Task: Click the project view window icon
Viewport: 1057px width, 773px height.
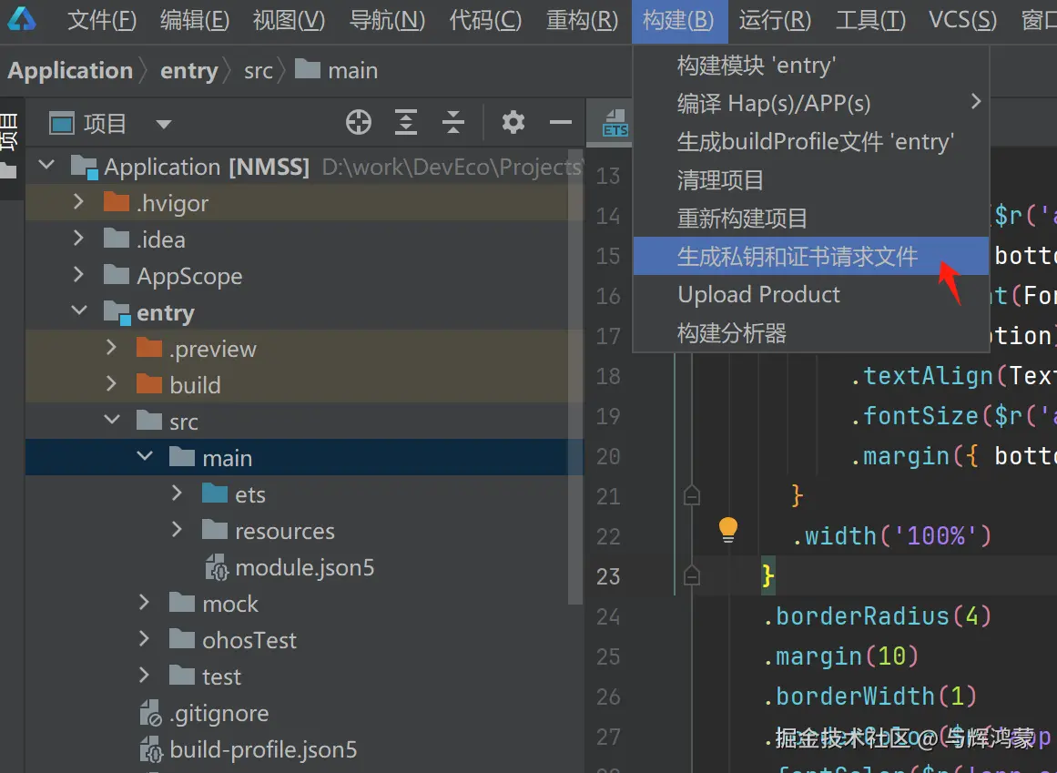Action: click(61, 123)
